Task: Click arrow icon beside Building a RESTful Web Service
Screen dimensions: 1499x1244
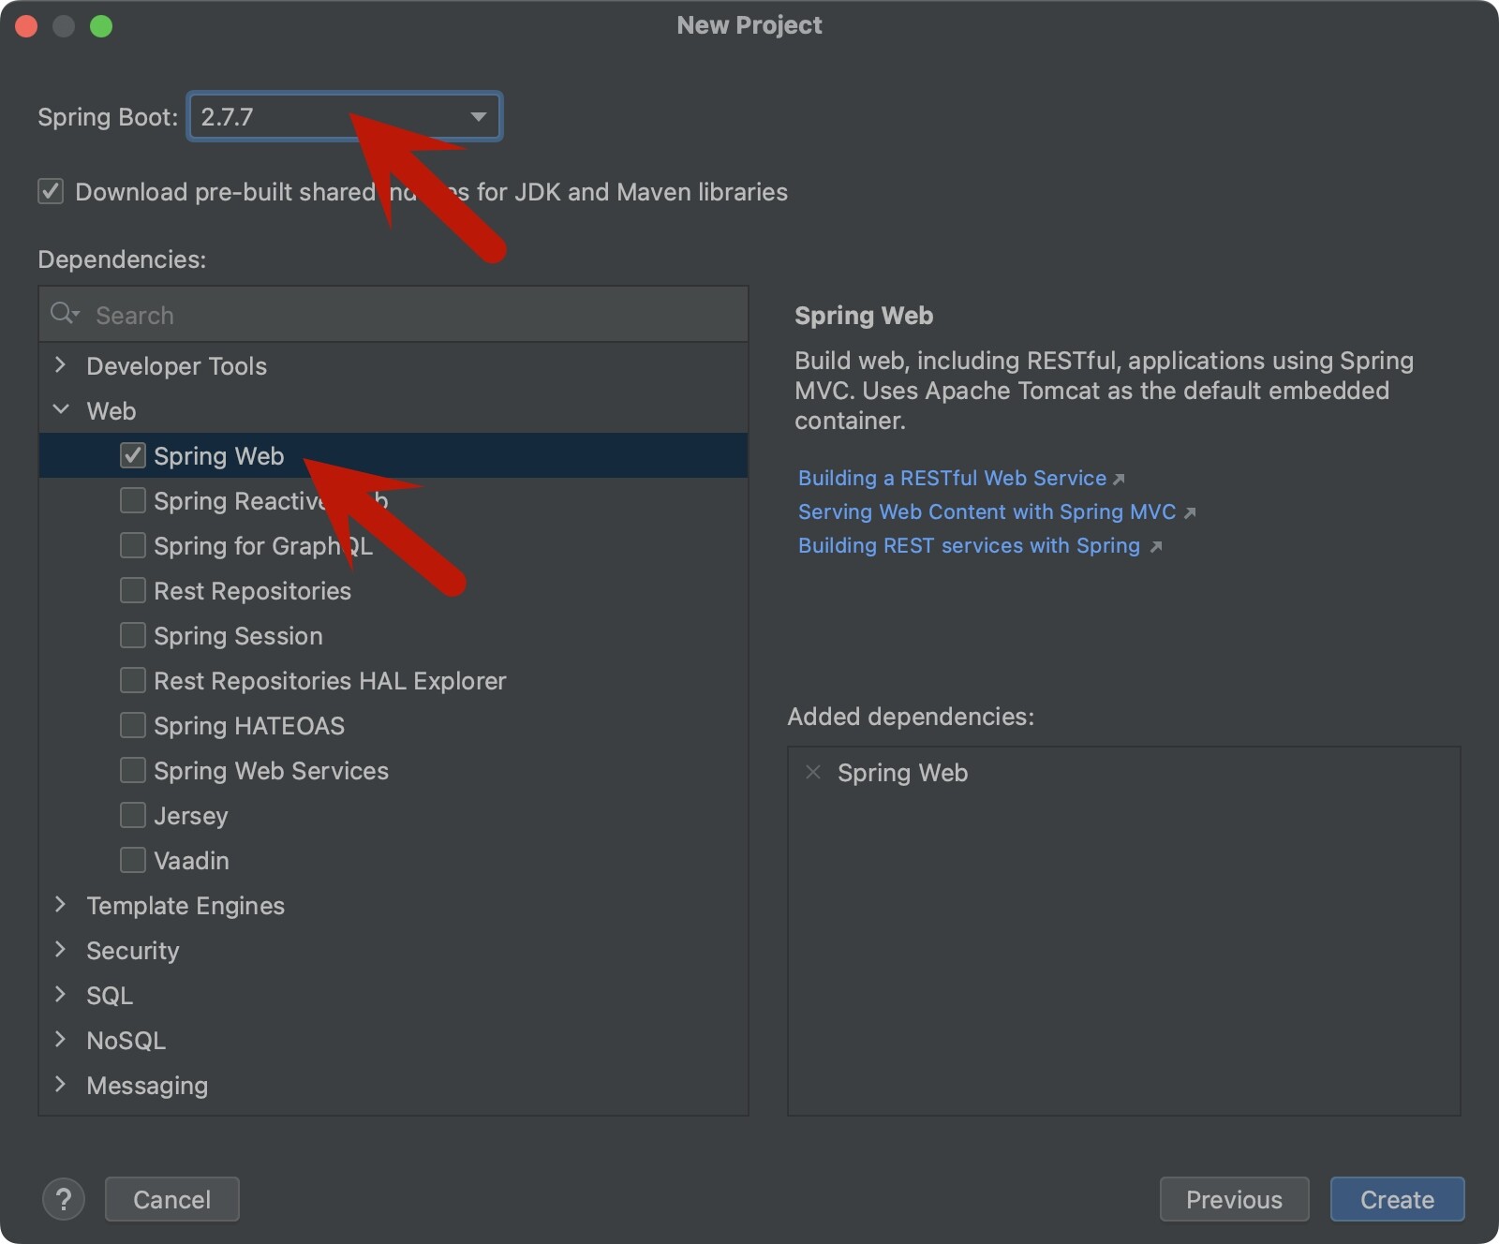Action: [1119, 479]
